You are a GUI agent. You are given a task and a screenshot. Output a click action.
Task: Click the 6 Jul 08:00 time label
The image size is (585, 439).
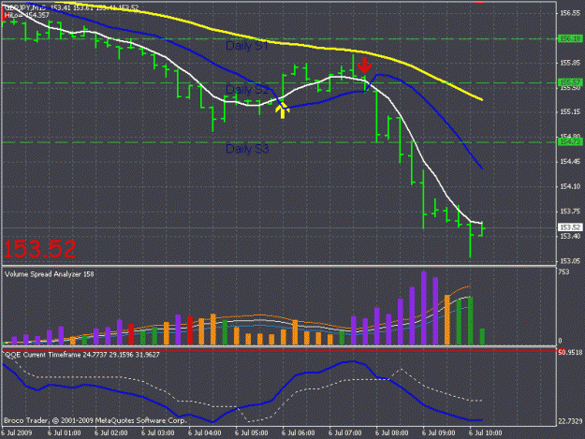pos(392,433)
